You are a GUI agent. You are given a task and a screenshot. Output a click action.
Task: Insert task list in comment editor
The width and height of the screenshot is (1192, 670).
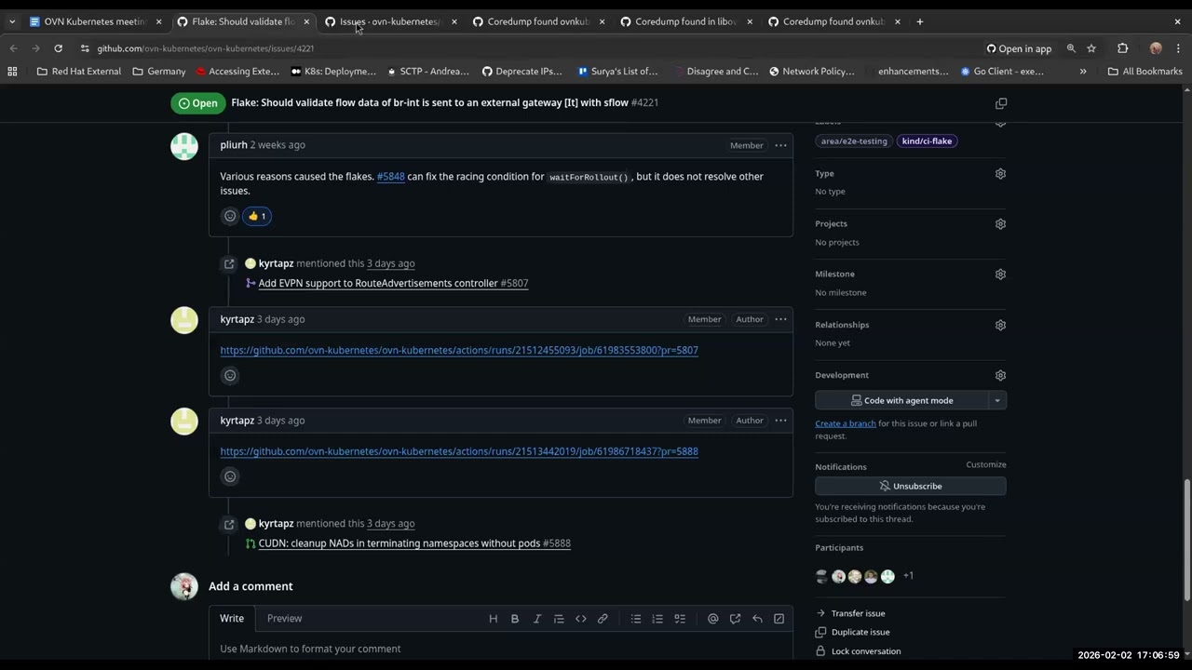coord(680,619)
